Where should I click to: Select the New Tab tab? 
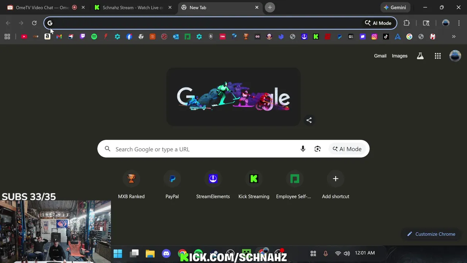(220, 7)
